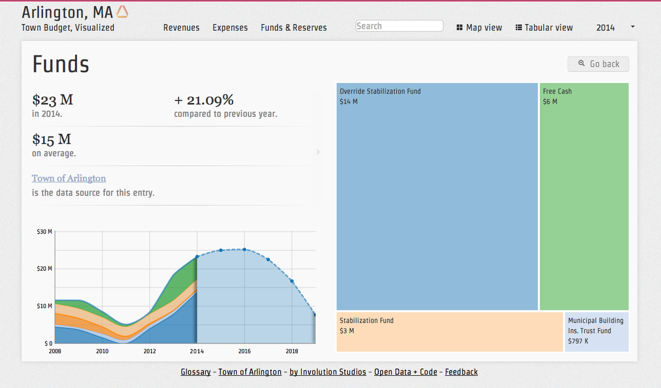Click the 2017 projected data point
The width and height of the screenshot is (661, 388).
[268, 259]
